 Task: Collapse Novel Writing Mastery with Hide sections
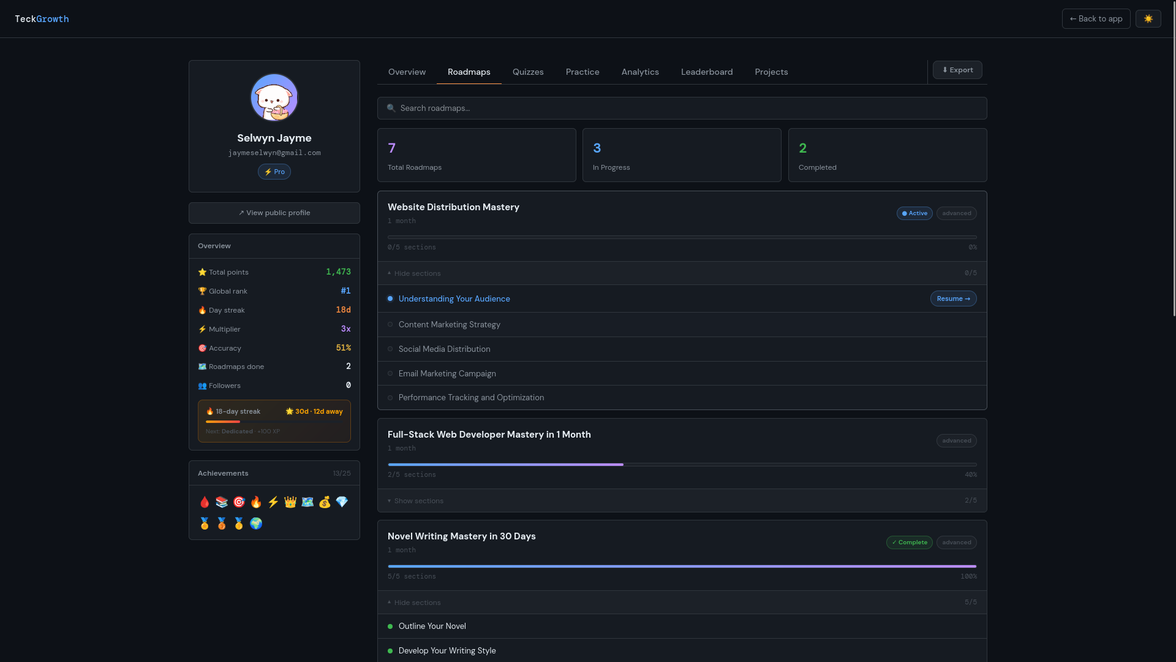682,603
